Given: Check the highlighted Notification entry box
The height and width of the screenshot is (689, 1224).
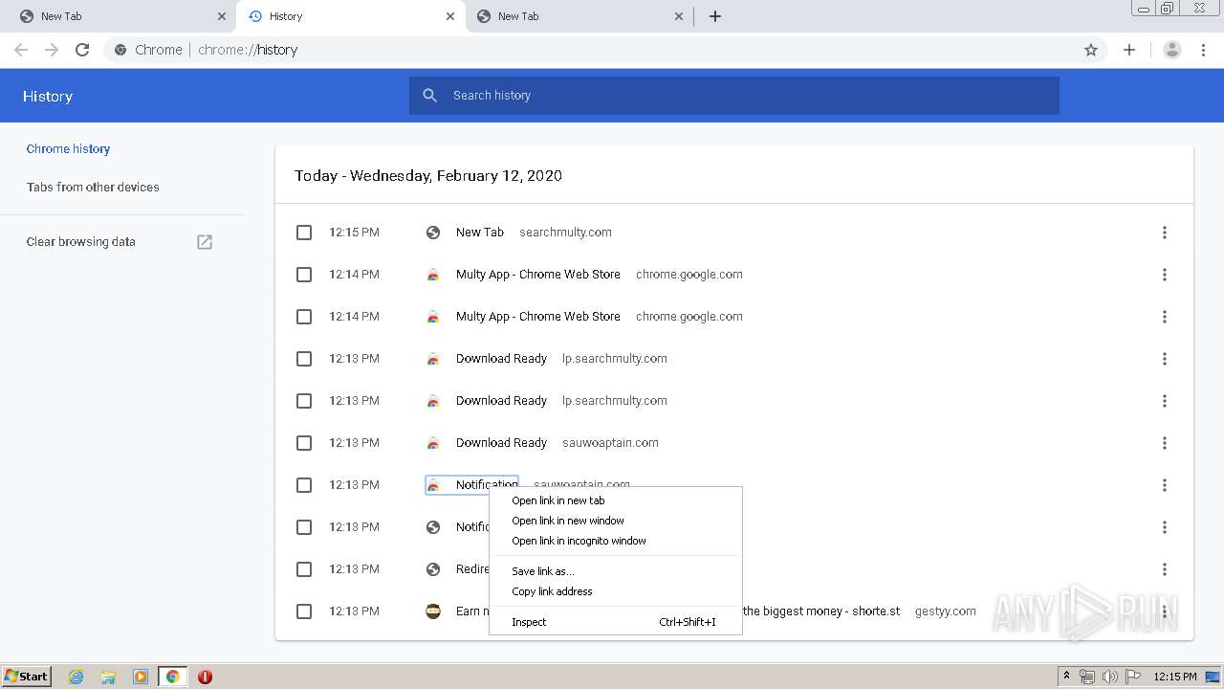Looking at the screenshot, I should point(304,485).
